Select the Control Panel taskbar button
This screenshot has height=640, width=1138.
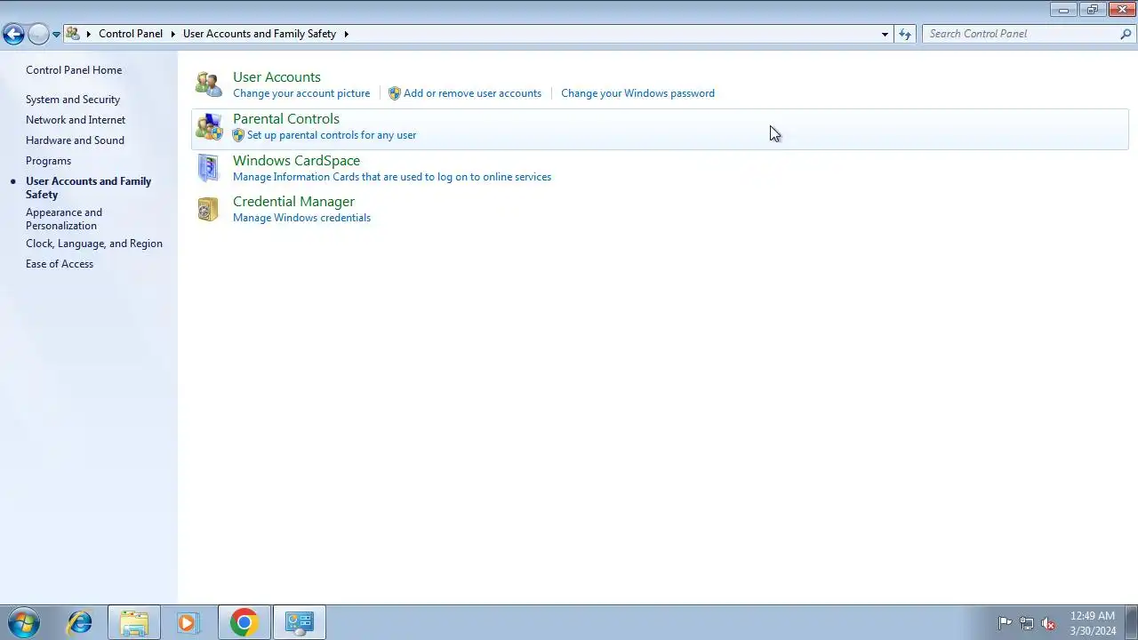point(299,622)
